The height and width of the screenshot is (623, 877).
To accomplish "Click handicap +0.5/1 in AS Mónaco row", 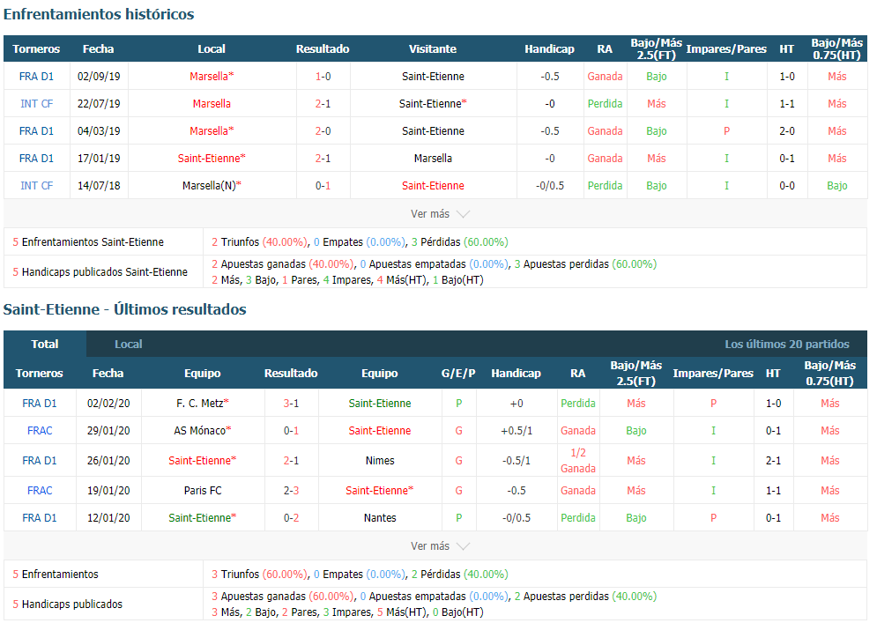I will coord(517,431).
